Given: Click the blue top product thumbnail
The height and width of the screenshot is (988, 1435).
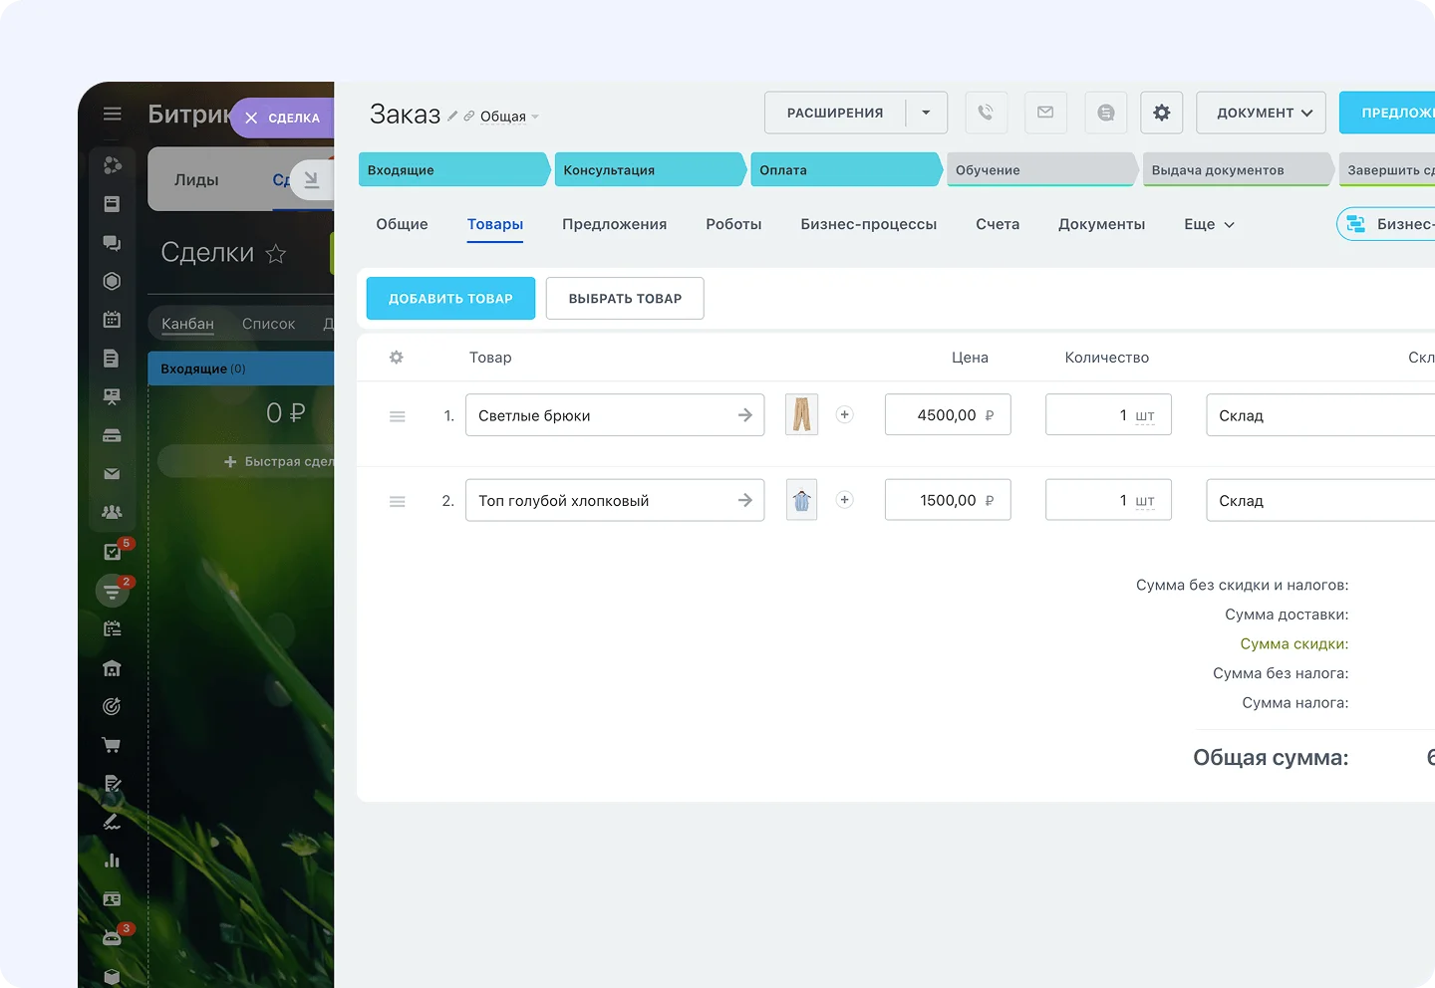Looking at the screenshot, I should [x=801, y=501].
